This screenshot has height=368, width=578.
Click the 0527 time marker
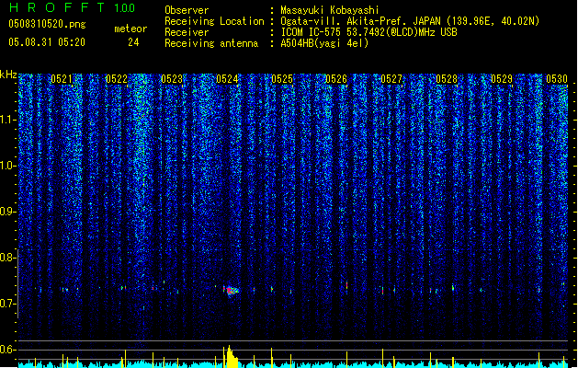coord(391,79)
